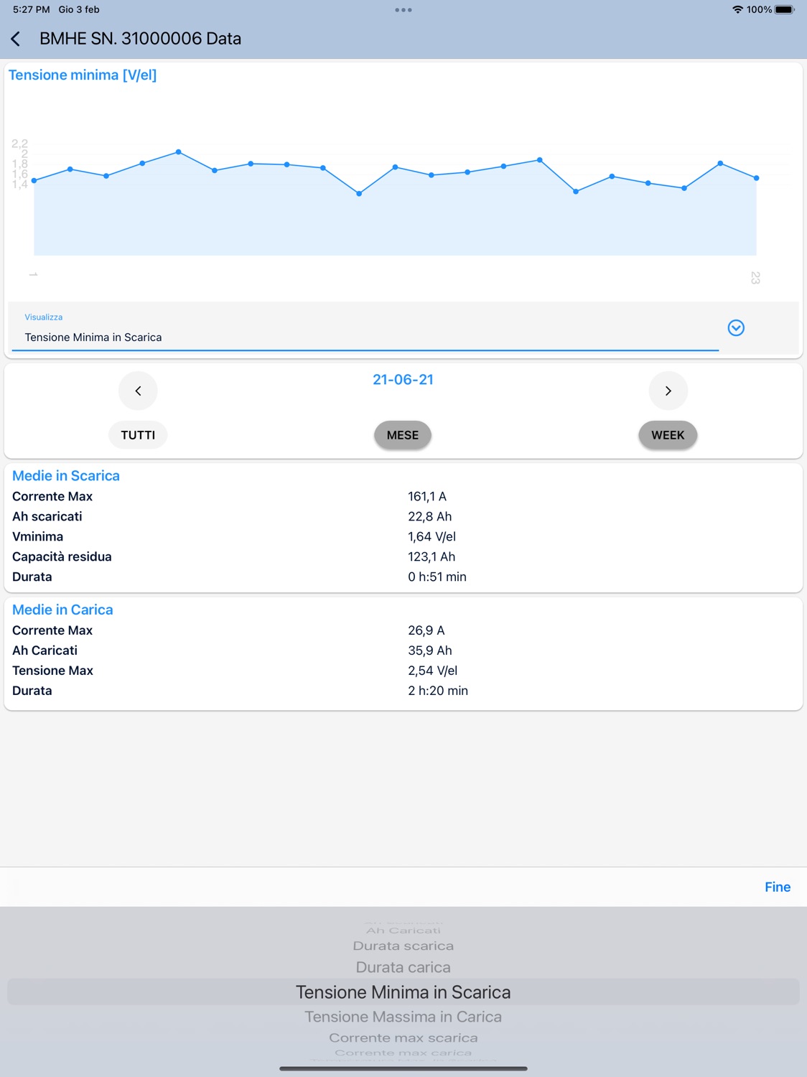Screen dimensions: 807x1077
Task: Tap the 2 h:20 min value
Action: click(438, 691)
